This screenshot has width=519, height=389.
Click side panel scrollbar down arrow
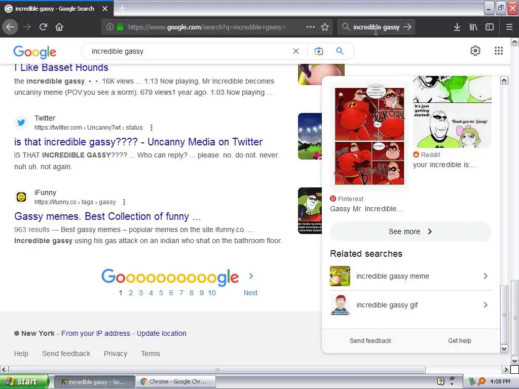pos(504,348)
